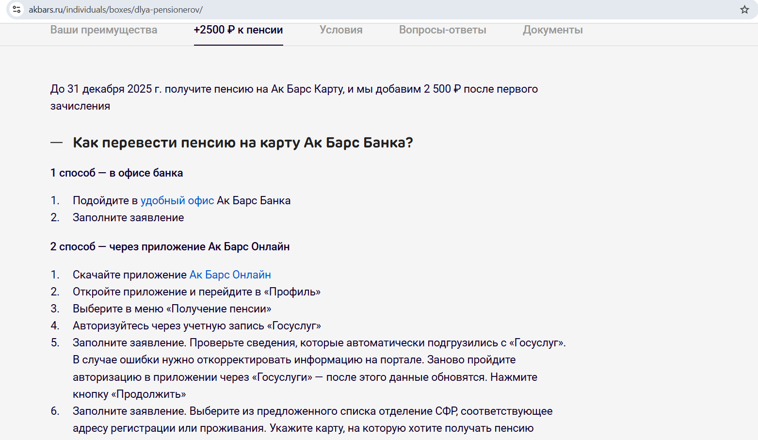This screenshot has width=758, height=440.
Task: Click the text Заполните заявление in office steps
Action: pyautogui.click(x=128, y=217)
